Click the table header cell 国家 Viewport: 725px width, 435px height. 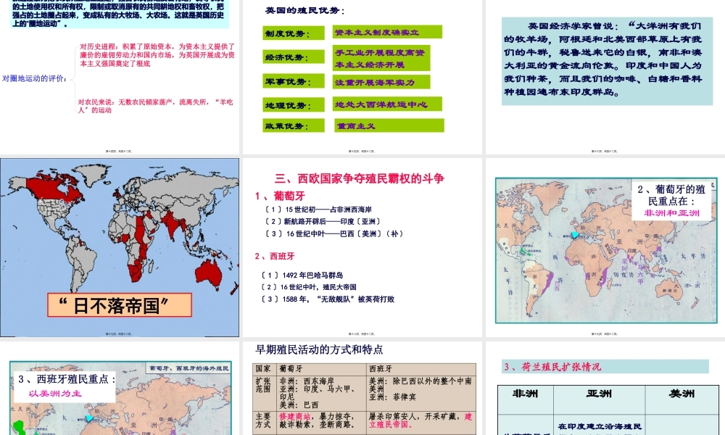click(x=264, y=368)
